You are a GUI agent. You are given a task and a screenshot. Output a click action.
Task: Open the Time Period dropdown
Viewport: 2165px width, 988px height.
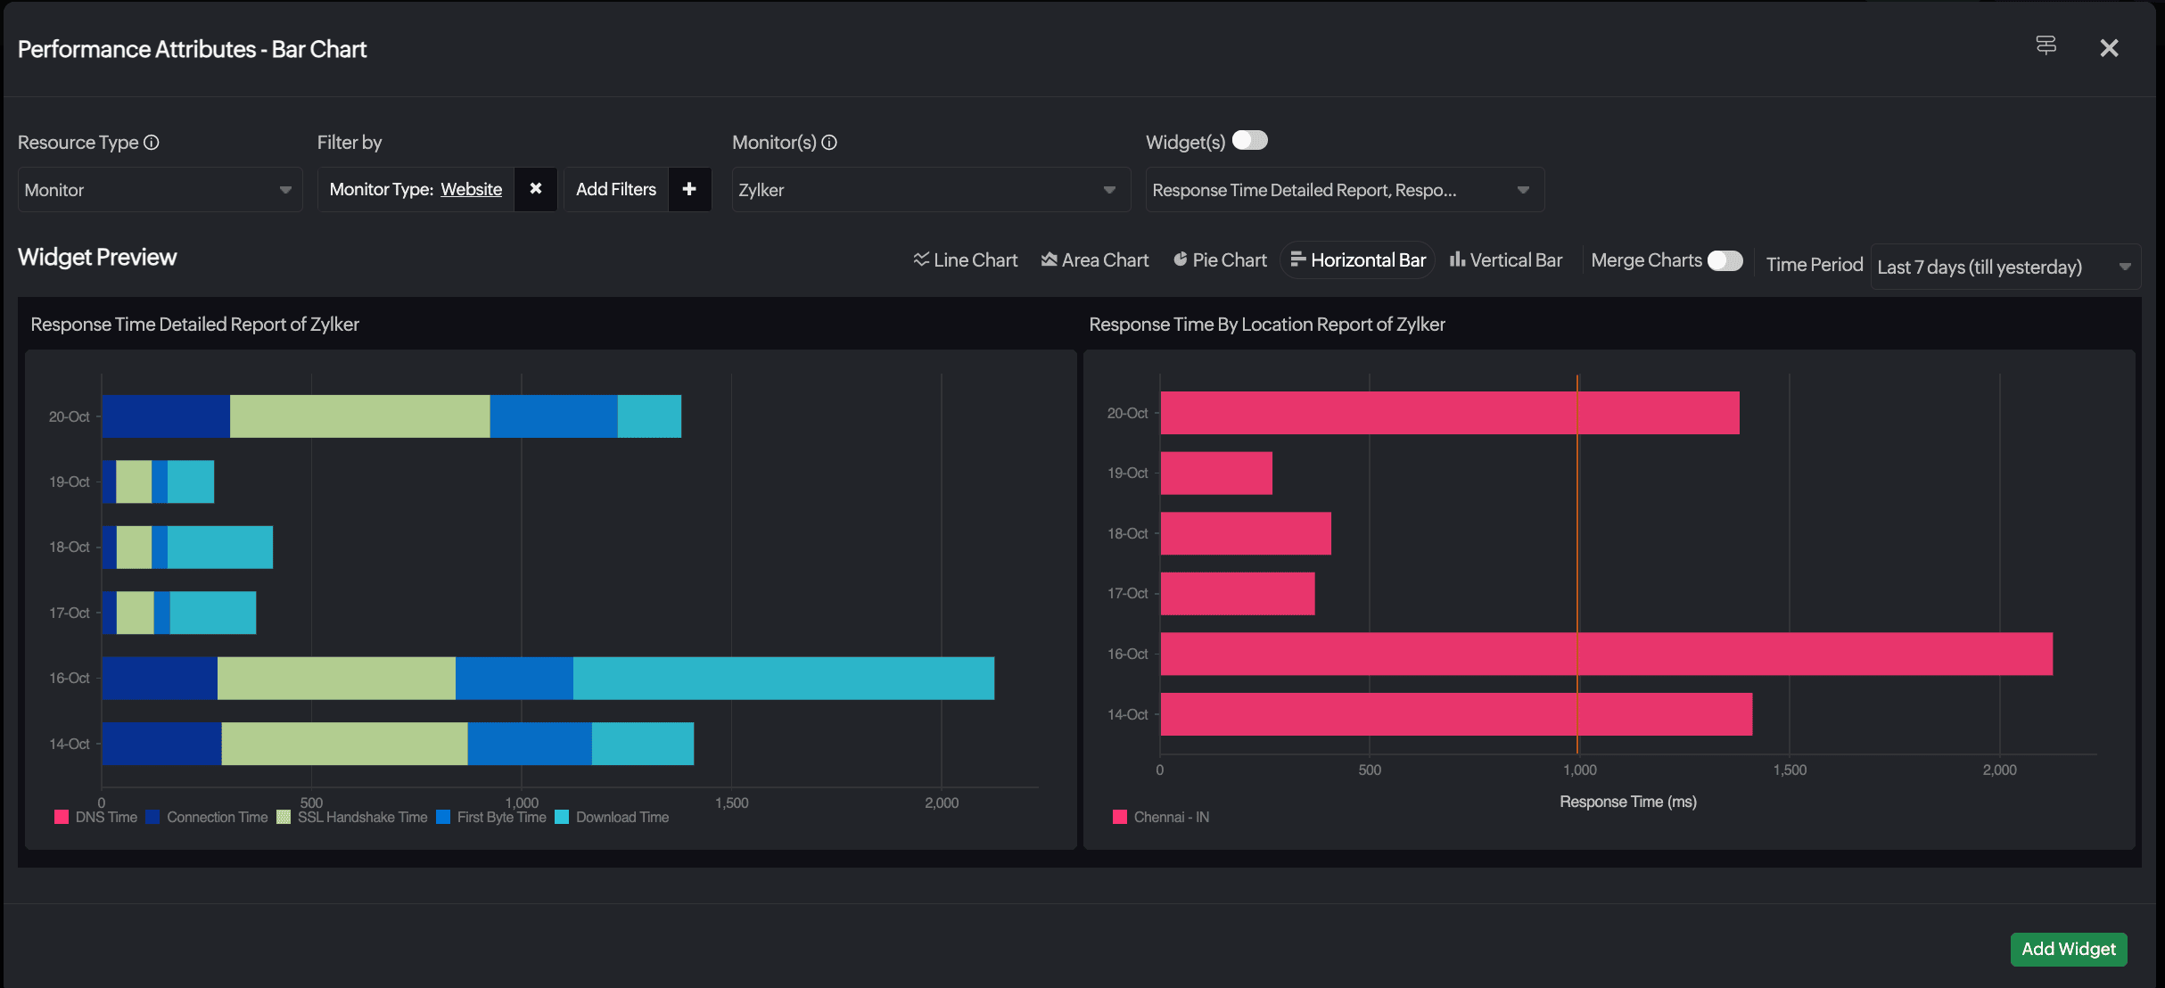[x=2004, y=267]
